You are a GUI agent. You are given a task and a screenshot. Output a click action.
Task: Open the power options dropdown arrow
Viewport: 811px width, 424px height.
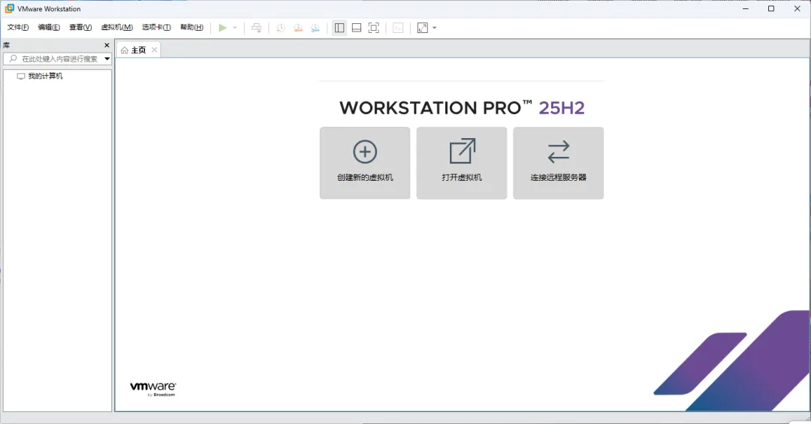tap(235, 28)
